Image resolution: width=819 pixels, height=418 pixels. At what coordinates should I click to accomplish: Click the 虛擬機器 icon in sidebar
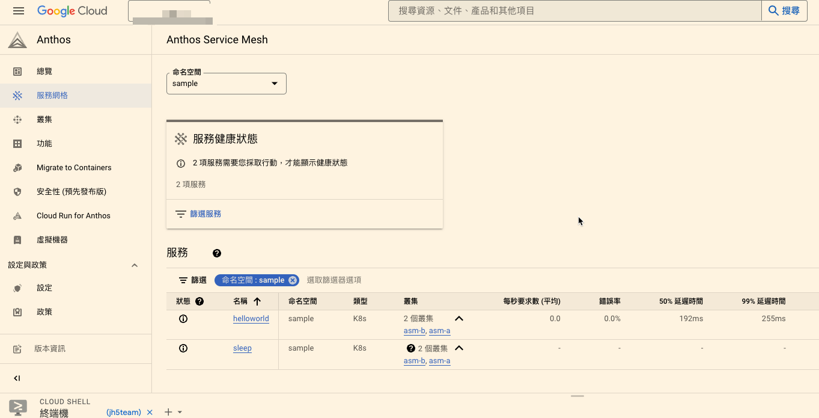point(17,240)
